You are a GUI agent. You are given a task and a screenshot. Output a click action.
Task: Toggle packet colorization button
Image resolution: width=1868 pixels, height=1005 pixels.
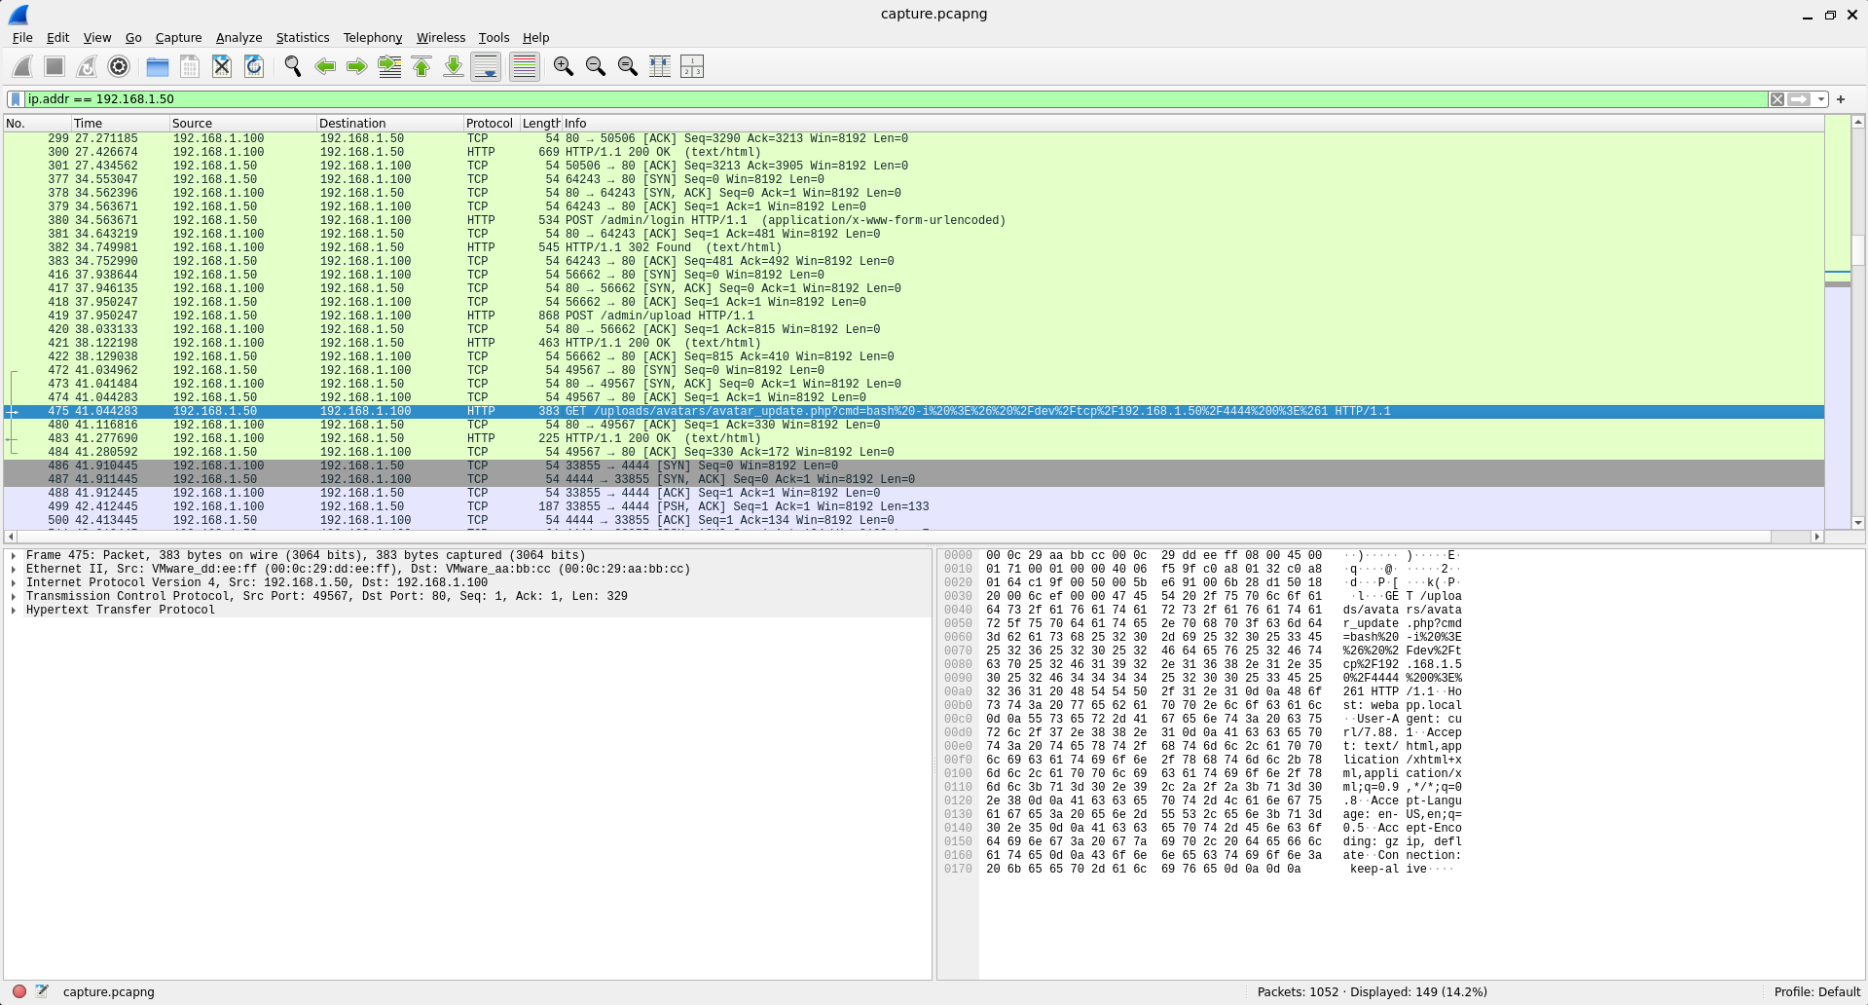[525, 66]
